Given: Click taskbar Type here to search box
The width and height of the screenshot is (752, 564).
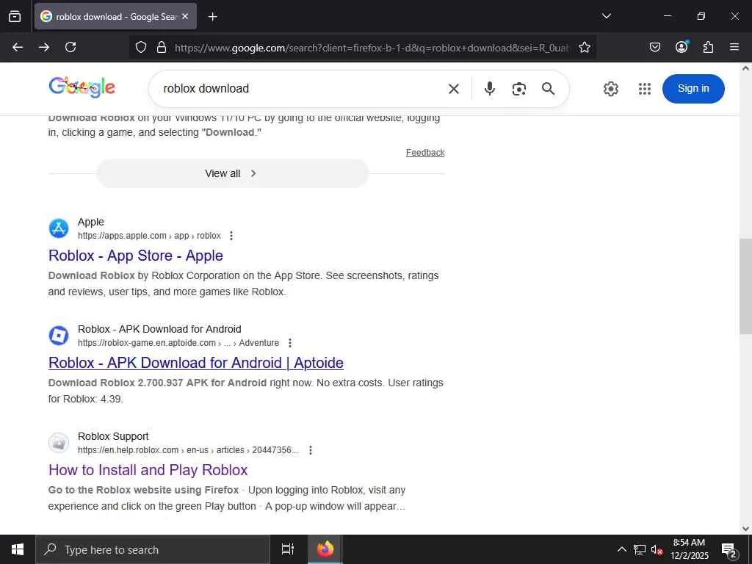Looking at the screenshot, I should (x=153, y=549).
